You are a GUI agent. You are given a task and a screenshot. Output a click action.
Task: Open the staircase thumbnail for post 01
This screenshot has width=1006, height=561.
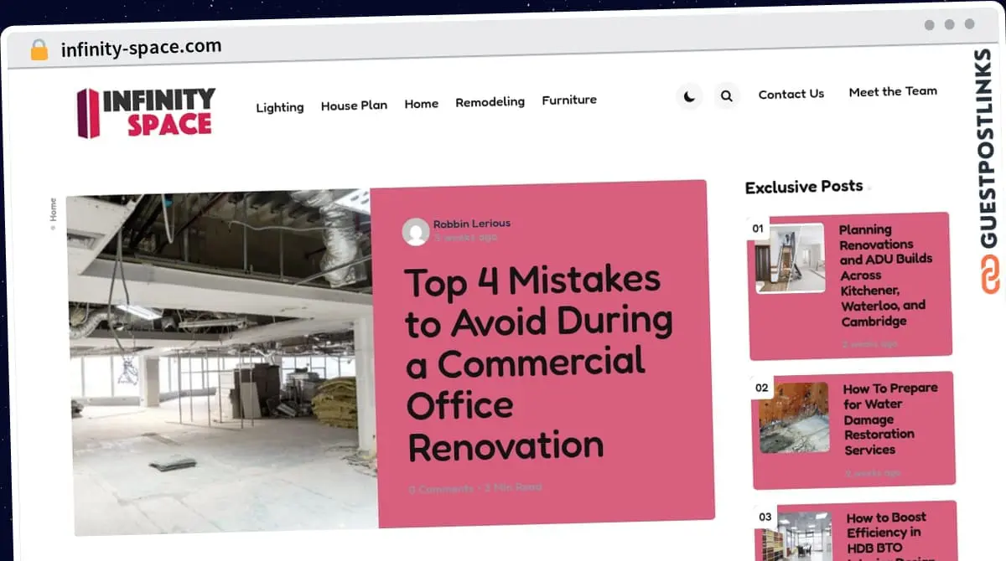790,258
